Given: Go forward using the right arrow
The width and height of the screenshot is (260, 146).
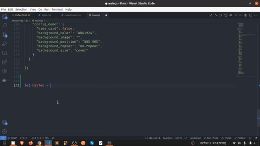Looking at the screenshot, I should point(216,15).
